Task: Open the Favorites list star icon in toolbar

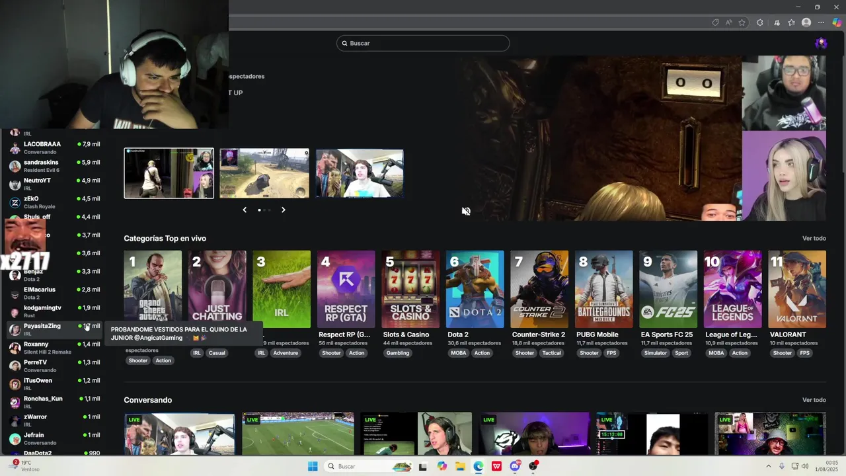Action: click(x=791, y=22)
